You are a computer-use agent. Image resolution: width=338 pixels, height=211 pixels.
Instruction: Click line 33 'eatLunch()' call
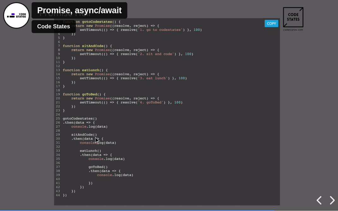coord(91,151)
